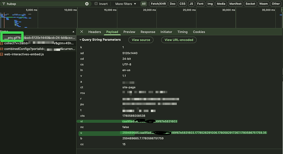Click the collect request type icon
The width and height of the screenshot is (283, 154).
click(x=2, y=43)
